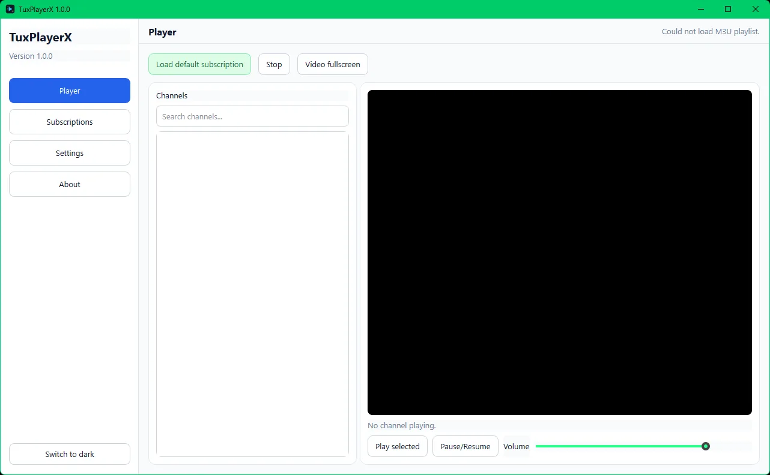Click the black video display area
770x475 pixels.
pyautogui.click(x=559, y=252)
